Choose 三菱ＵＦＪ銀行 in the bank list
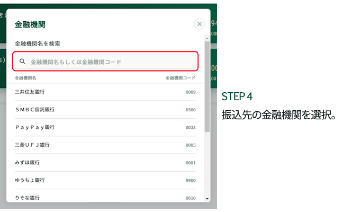Screen dimensions: 343x212 point(105,145)
